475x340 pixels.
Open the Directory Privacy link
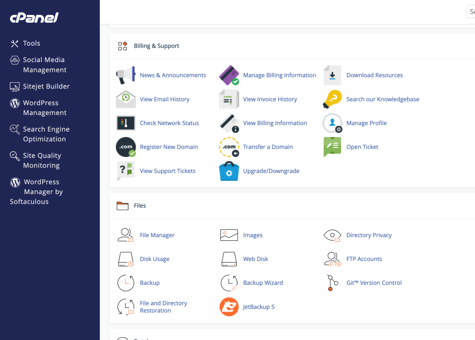[x=369, y=235]
